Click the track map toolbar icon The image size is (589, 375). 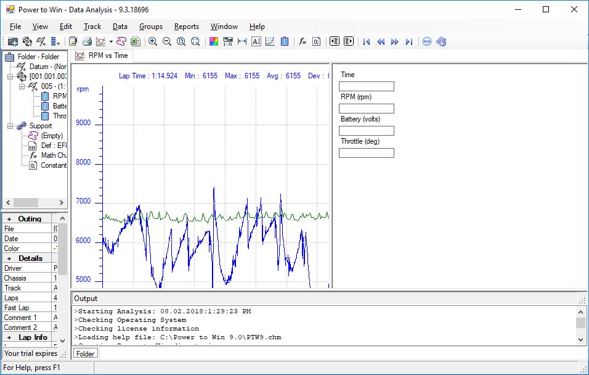coord(121,41)
